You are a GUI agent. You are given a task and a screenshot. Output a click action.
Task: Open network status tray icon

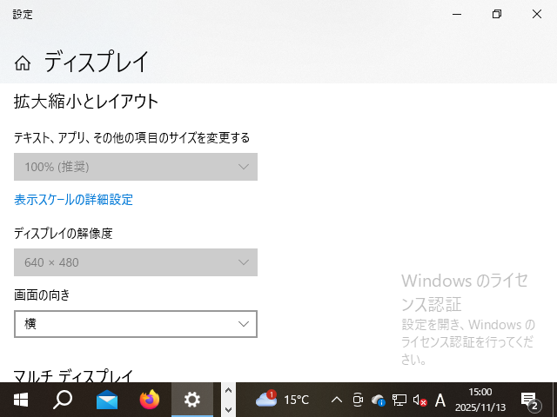[399, 400]
